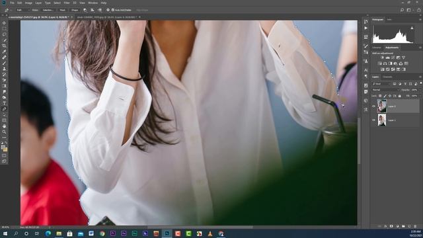The image size is (423, 238).
Task: Select the Gradient tool
Action: pos(4,86)
